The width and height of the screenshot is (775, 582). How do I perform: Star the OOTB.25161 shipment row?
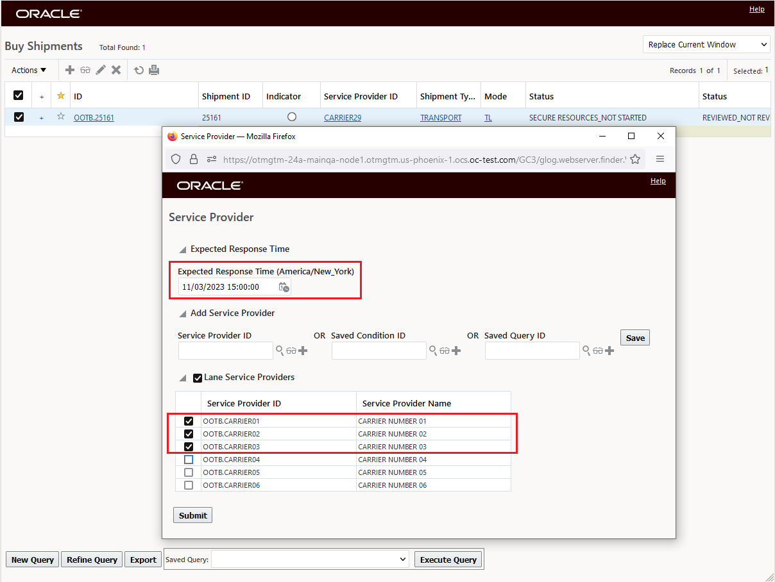(61, 117)
